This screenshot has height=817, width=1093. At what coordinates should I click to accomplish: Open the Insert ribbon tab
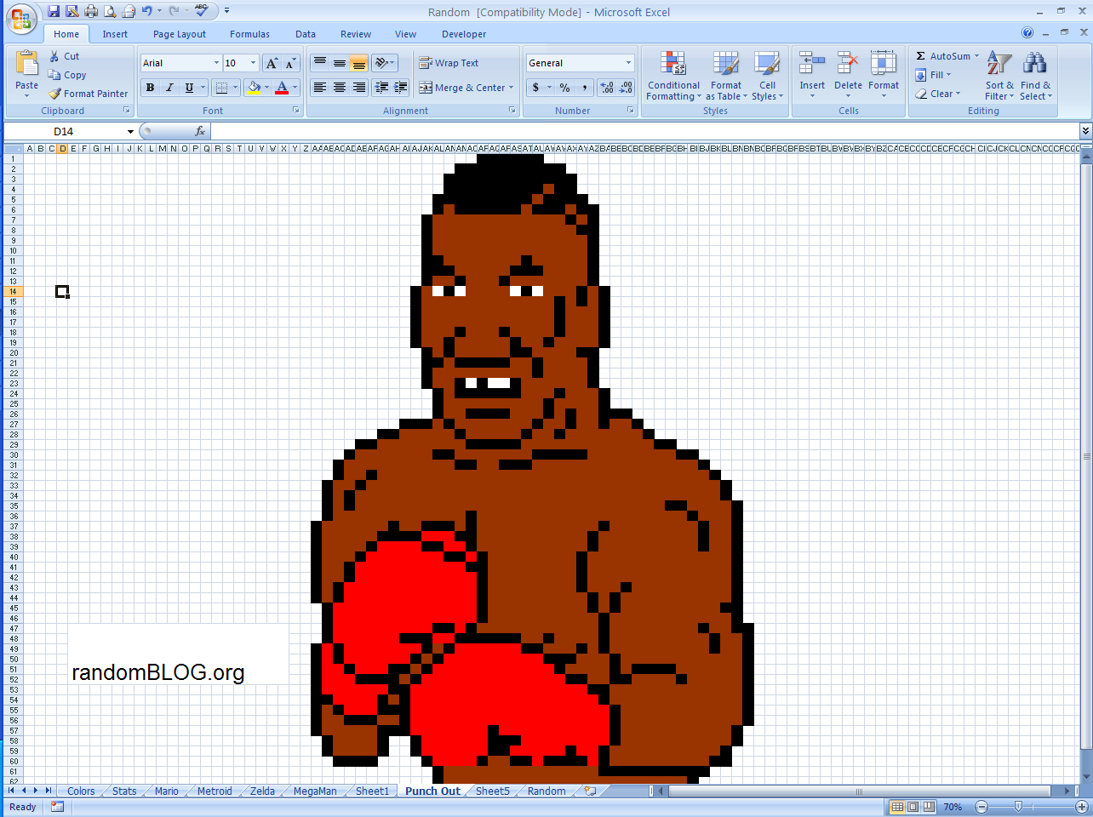(115, 34)
